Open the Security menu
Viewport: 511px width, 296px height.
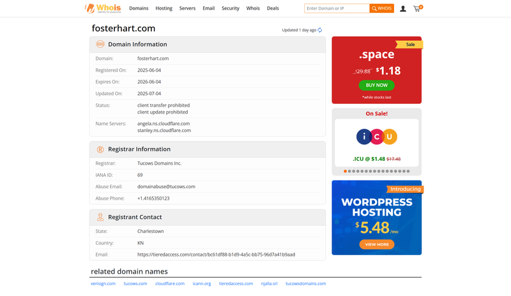click(231, 8)
